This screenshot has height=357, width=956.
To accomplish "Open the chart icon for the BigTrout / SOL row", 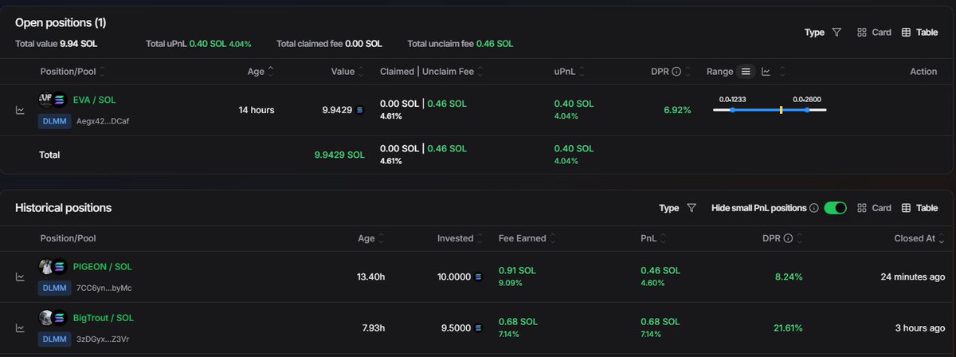I will coord(20,328).
